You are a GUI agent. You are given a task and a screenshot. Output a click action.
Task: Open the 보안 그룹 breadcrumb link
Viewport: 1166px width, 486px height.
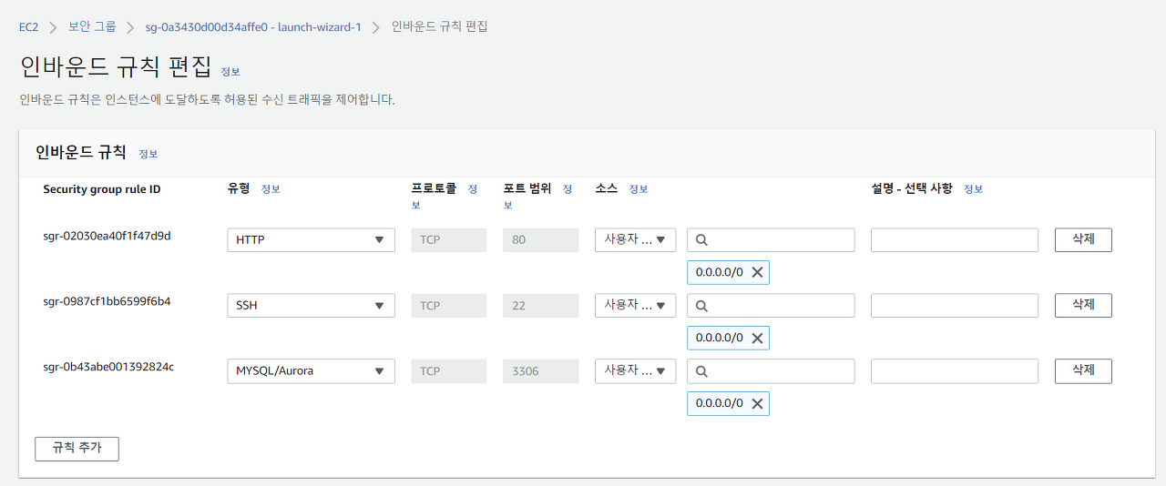point(92,27)
